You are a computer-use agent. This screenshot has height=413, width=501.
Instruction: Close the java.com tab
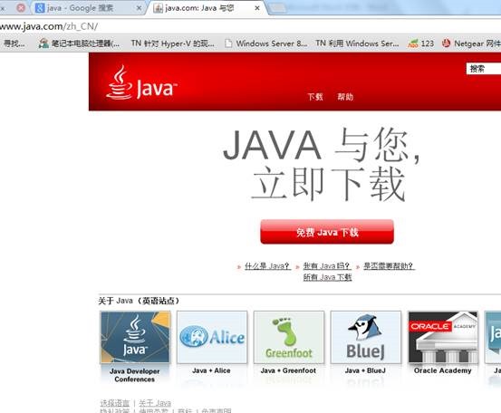coord(257,8)
